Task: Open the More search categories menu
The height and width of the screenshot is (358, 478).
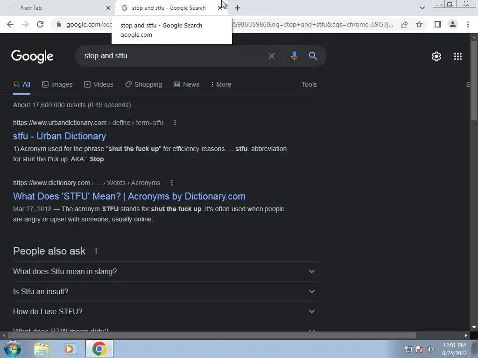Action: [221, 85]
